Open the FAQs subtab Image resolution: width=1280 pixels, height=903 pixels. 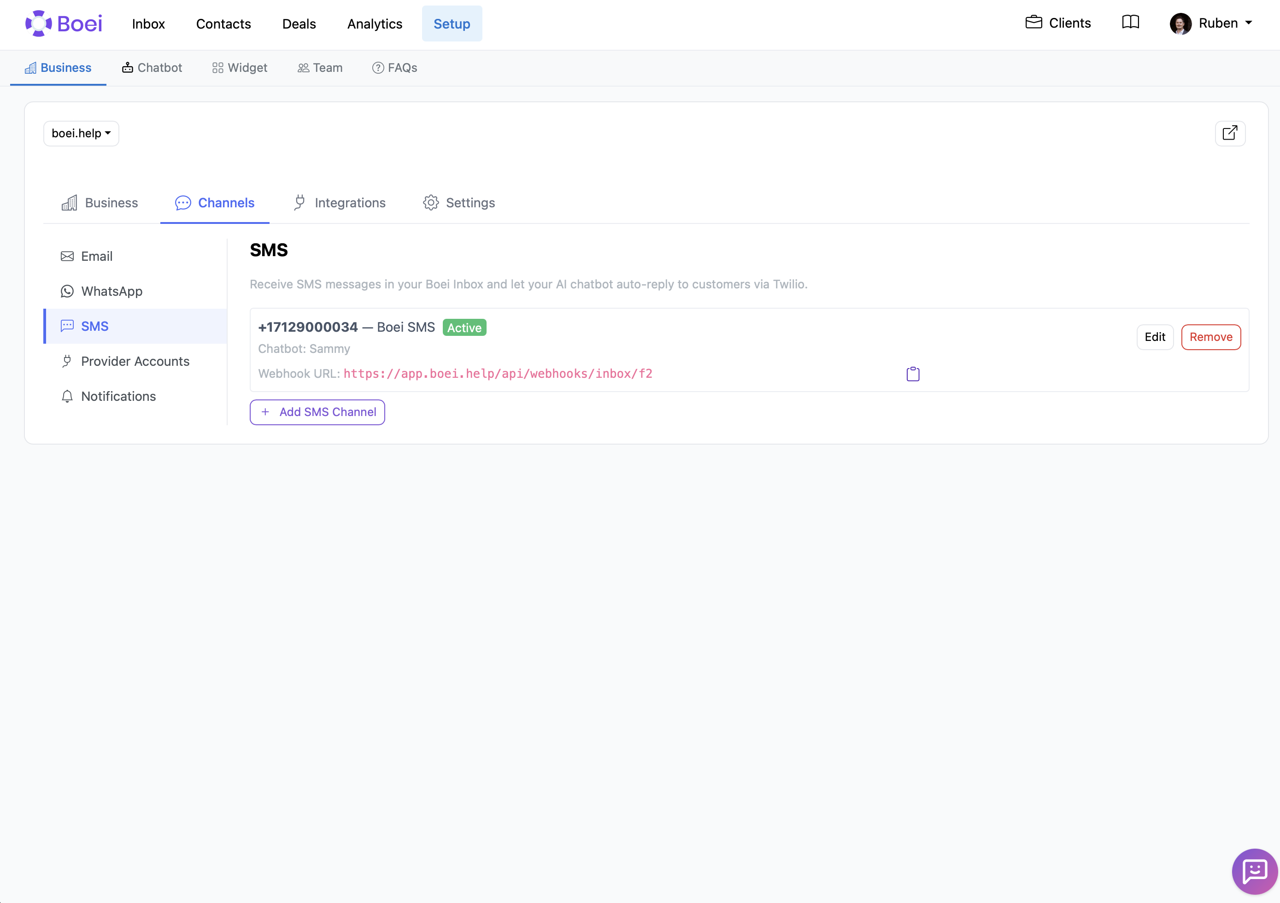pyautogui.click(x=395, y=68)
